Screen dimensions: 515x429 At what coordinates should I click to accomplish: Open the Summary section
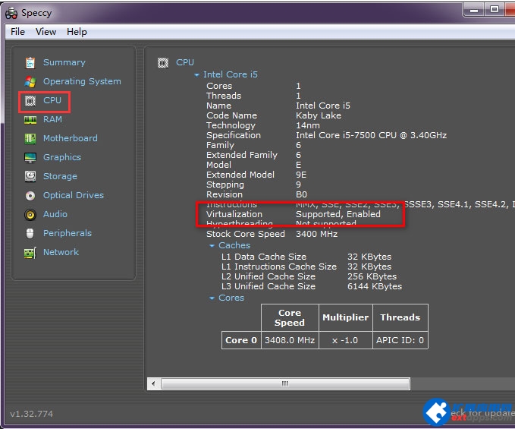tap(64, 62)
